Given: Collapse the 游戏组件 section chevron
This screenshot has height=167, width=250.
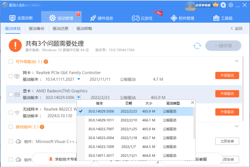Looking at the screenshot, I should [237, 126].
